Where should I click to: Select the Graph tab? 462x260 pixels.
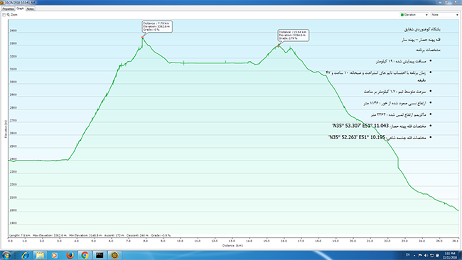click(x=20, y=9)
